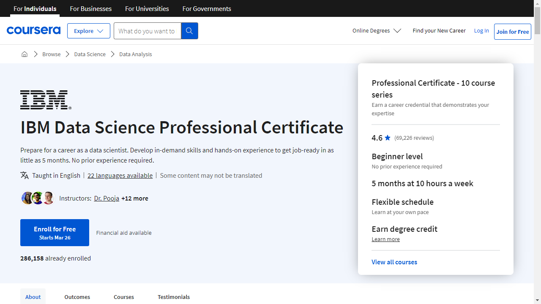Screen dimensions: 541x304
Task: Click the Financial aid available text
Action: coord(124,233)
